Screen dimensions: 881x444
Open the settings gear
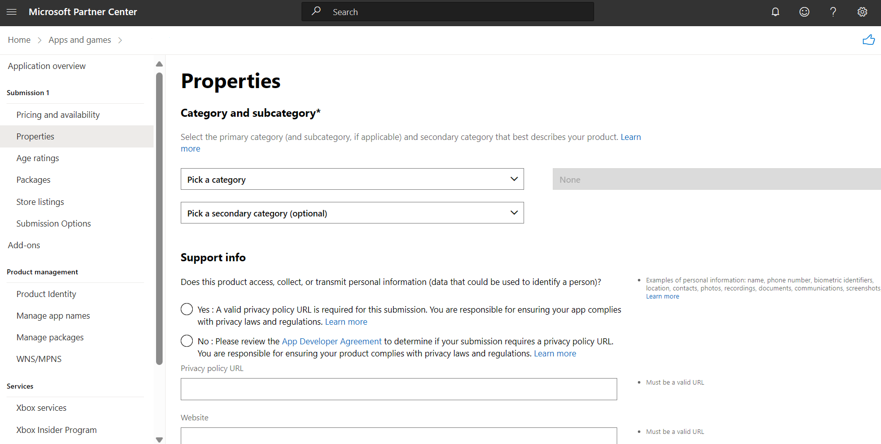[x=862, y=12]
